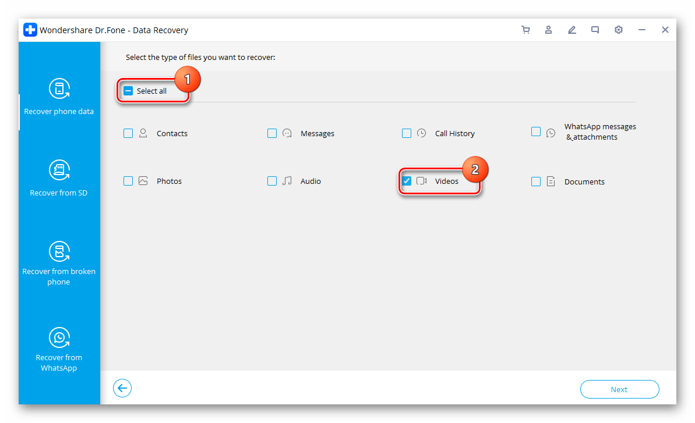
Task: Click the Audio label
Action: (311, 181)
